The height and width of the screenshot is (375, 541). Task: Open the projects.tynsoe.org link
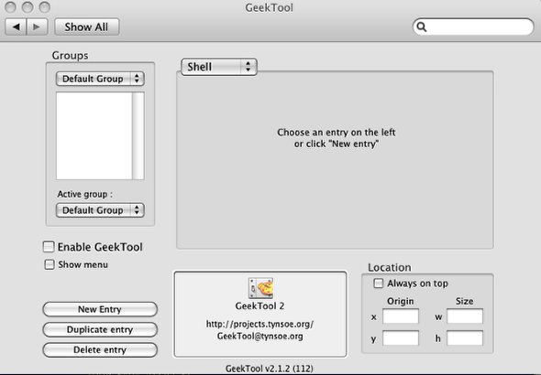click(x=259, y=324)
